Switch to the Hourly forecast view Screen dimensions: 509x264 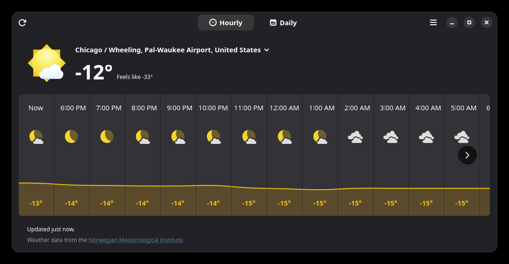point(226,22)
